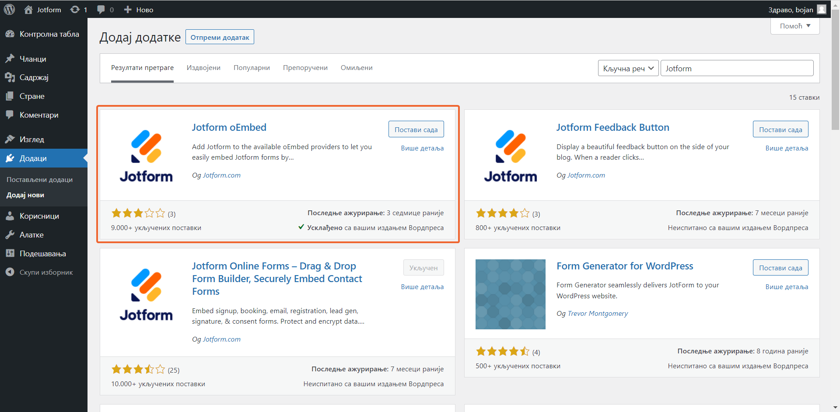Switch to the Препоручени tab
This screenshot has width=840, height=412.
[305, 68]
